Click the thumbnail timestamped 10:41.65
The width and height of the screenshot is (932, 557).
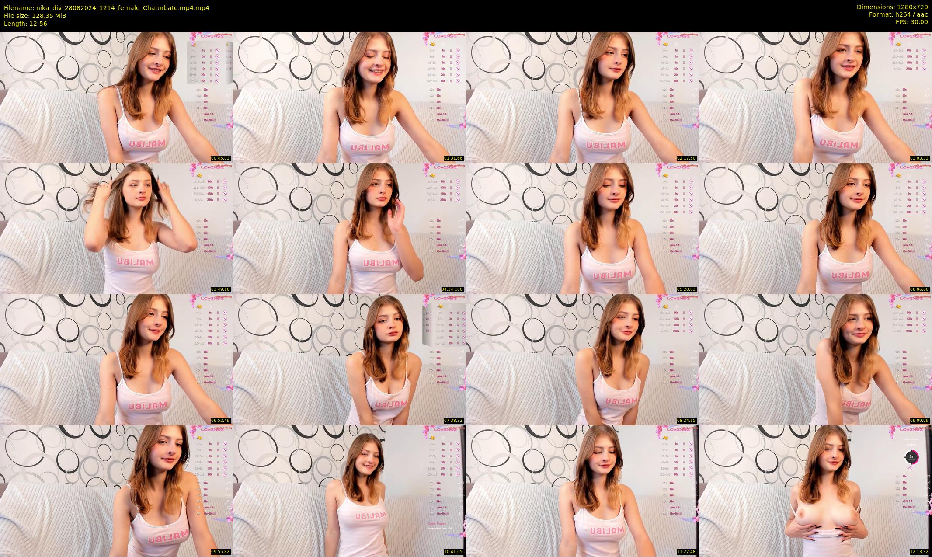coord(349,491)
